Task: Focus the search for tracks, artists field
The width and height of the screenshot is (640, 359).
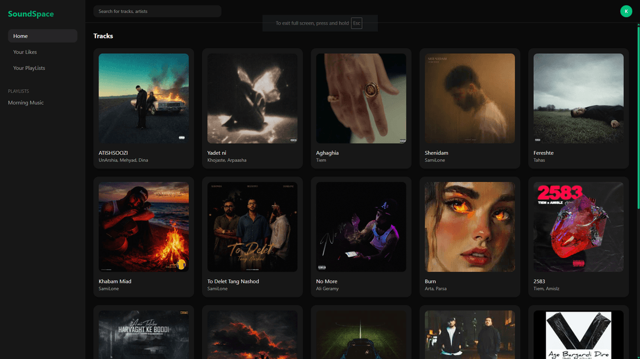Action: pos(157,11)
